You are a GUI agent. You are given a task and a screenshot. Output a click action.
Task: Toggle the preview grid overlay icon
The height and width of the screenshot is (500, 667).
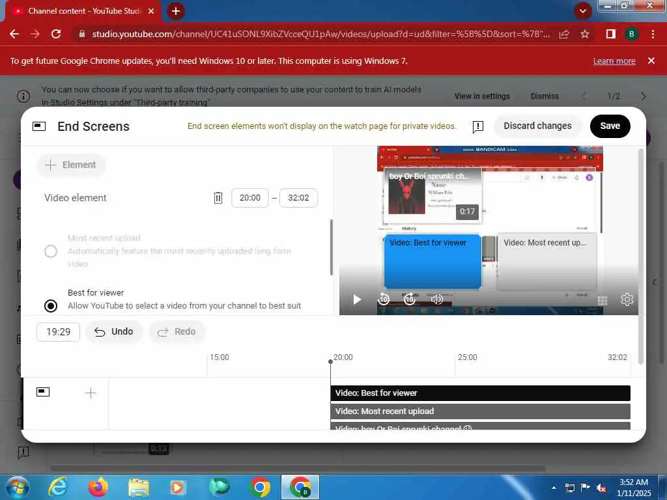[x=602, y=300]
